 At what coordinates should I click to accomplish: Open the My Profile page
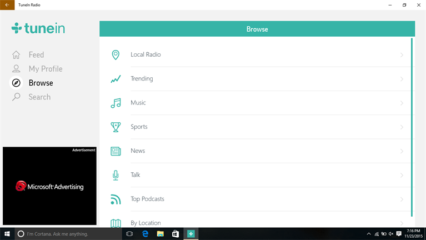(x=46, y=69)
